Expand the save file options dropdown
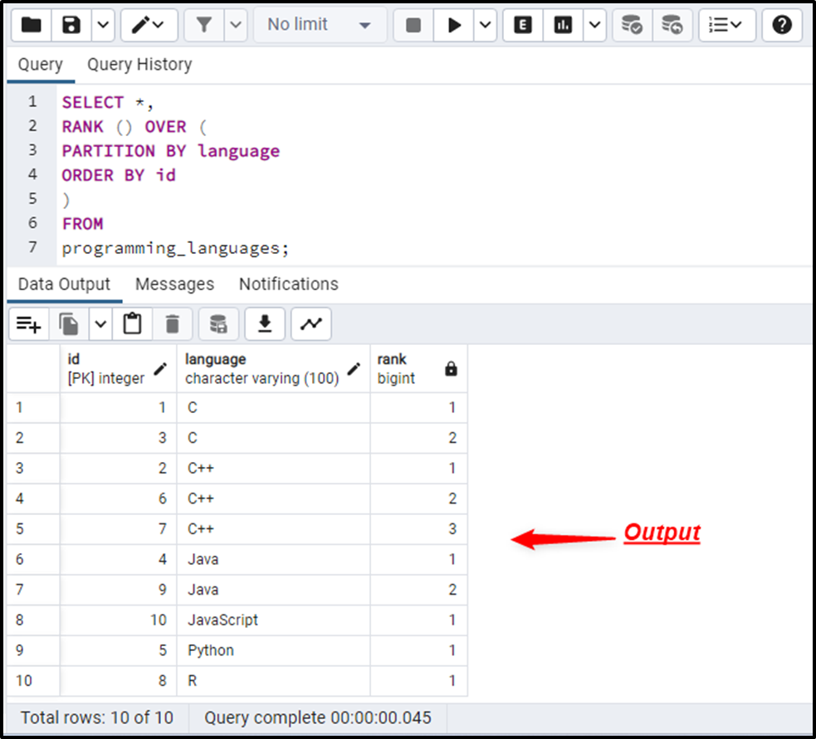The height and width of the screenshot is (739, 816). click(x=101, y=25)
